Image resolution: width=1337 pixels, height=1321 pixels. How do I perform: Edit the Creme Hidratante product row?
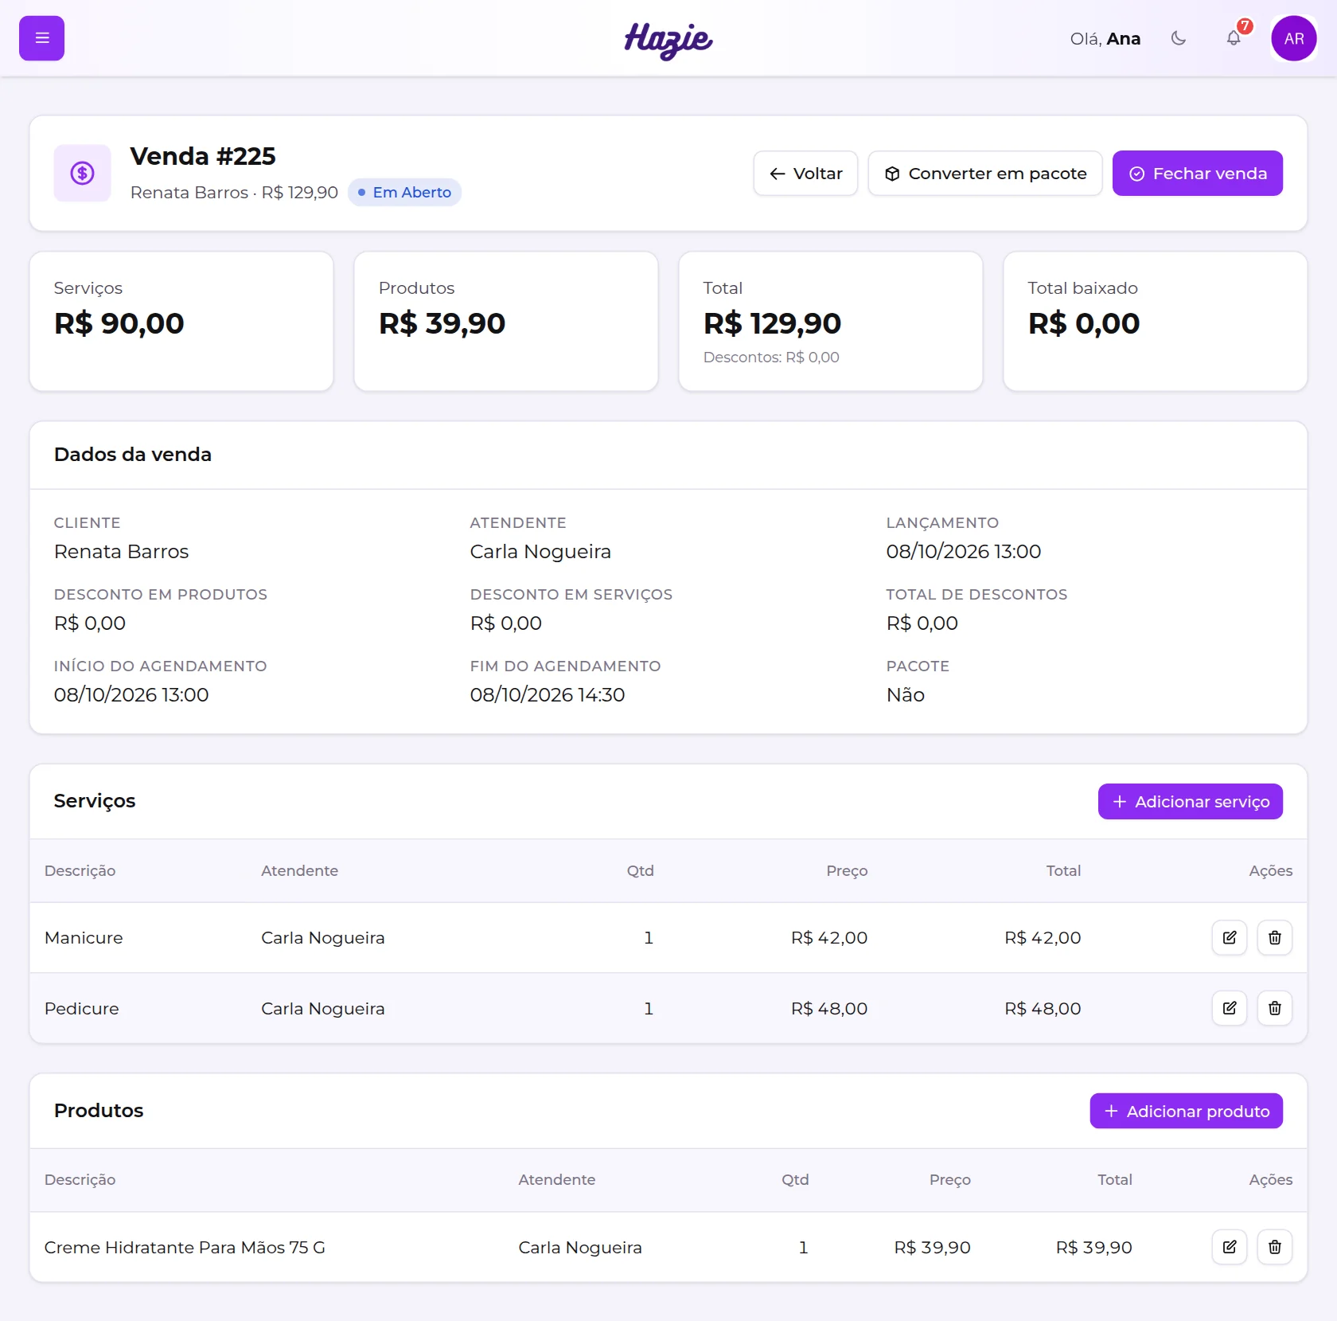tap(1230, 1247)
